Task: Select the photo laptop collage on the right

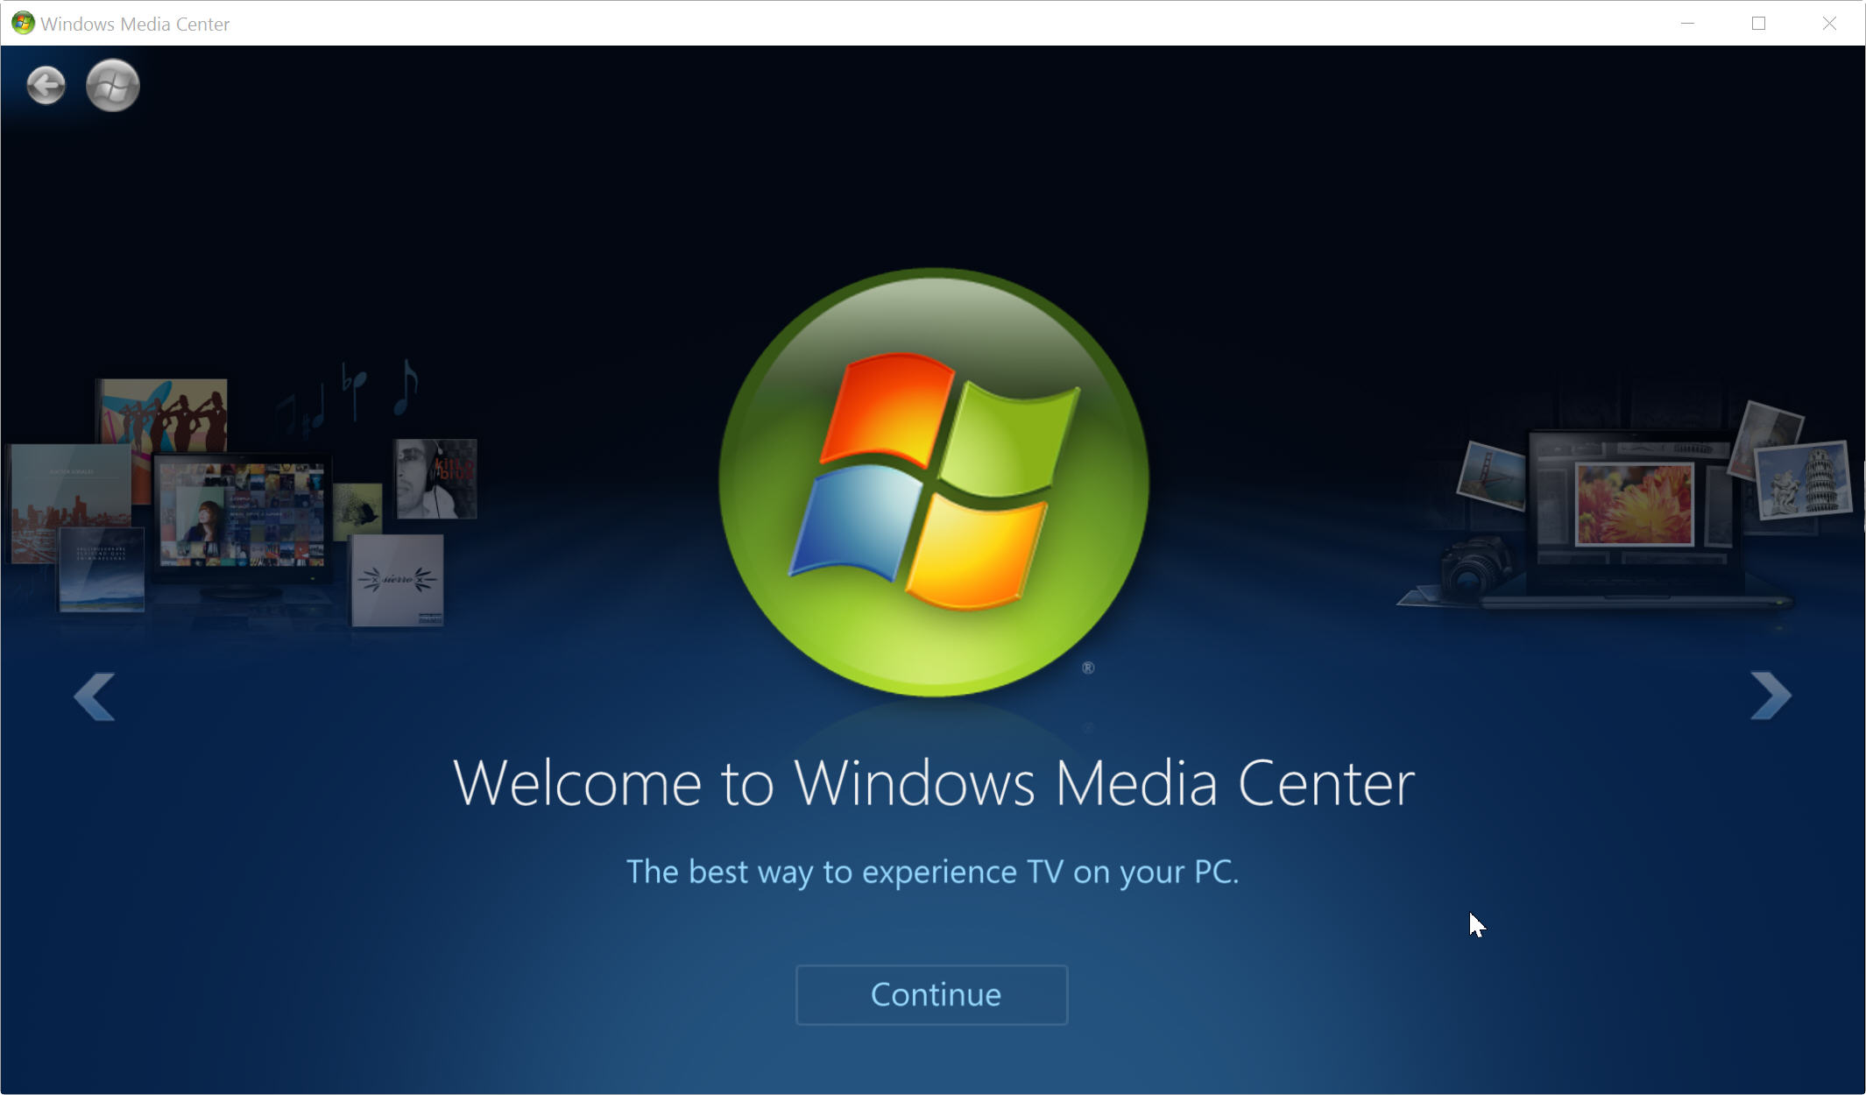Action: click(1623, 506)
